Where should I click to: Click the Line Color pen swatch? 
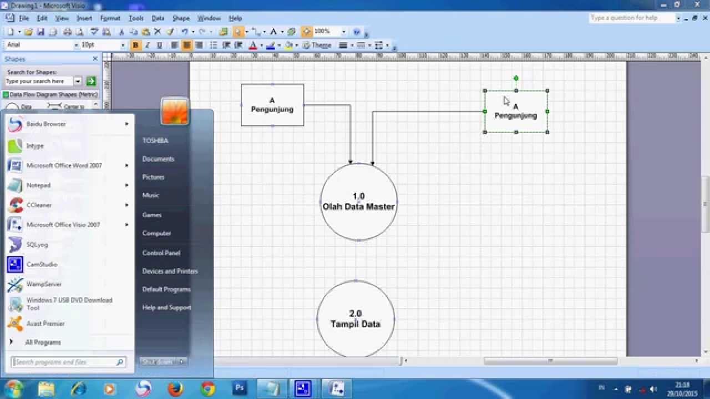[x=271, y=45]
